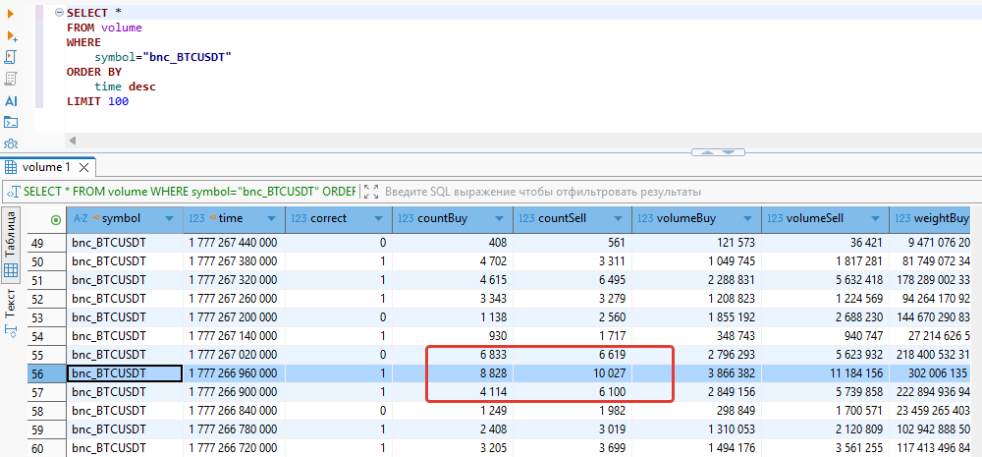Screen dimensions: 982x457
Task: Run the SQL query with Execute icon
Action: 12,13
